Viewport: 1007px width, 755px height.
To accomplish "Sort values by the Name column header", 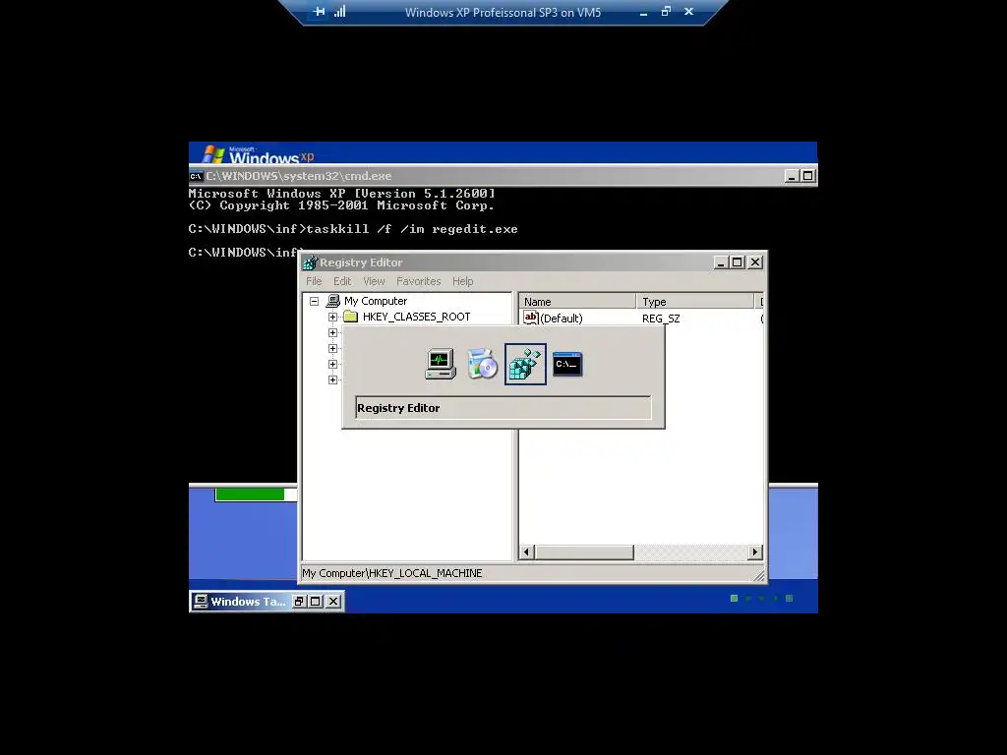I will click(x=576, y=302).
